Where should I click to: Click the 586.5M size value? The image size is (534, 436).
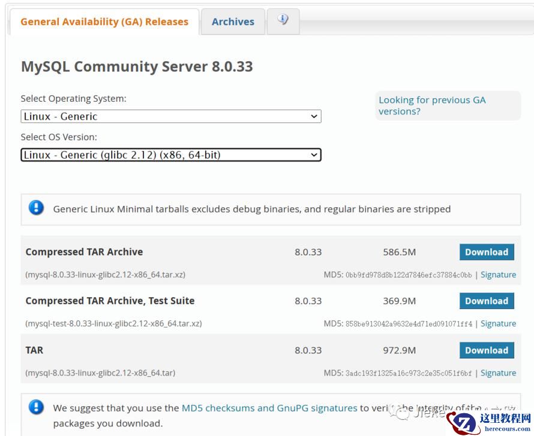click(x=400, y=252)
